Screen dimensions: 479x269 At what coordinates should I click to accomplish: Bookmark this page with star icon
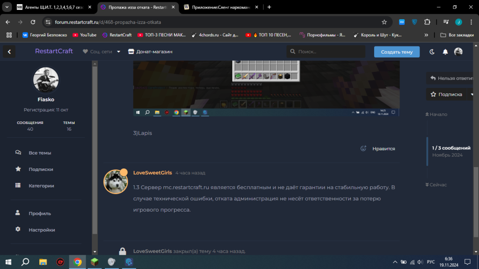pos(384,22)
